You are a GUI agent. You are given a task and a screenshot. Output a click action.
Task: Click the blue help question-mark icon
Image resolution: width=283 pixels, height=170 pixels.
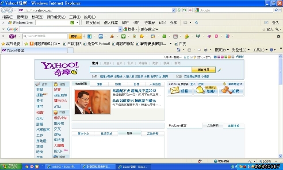click(272, 50)
